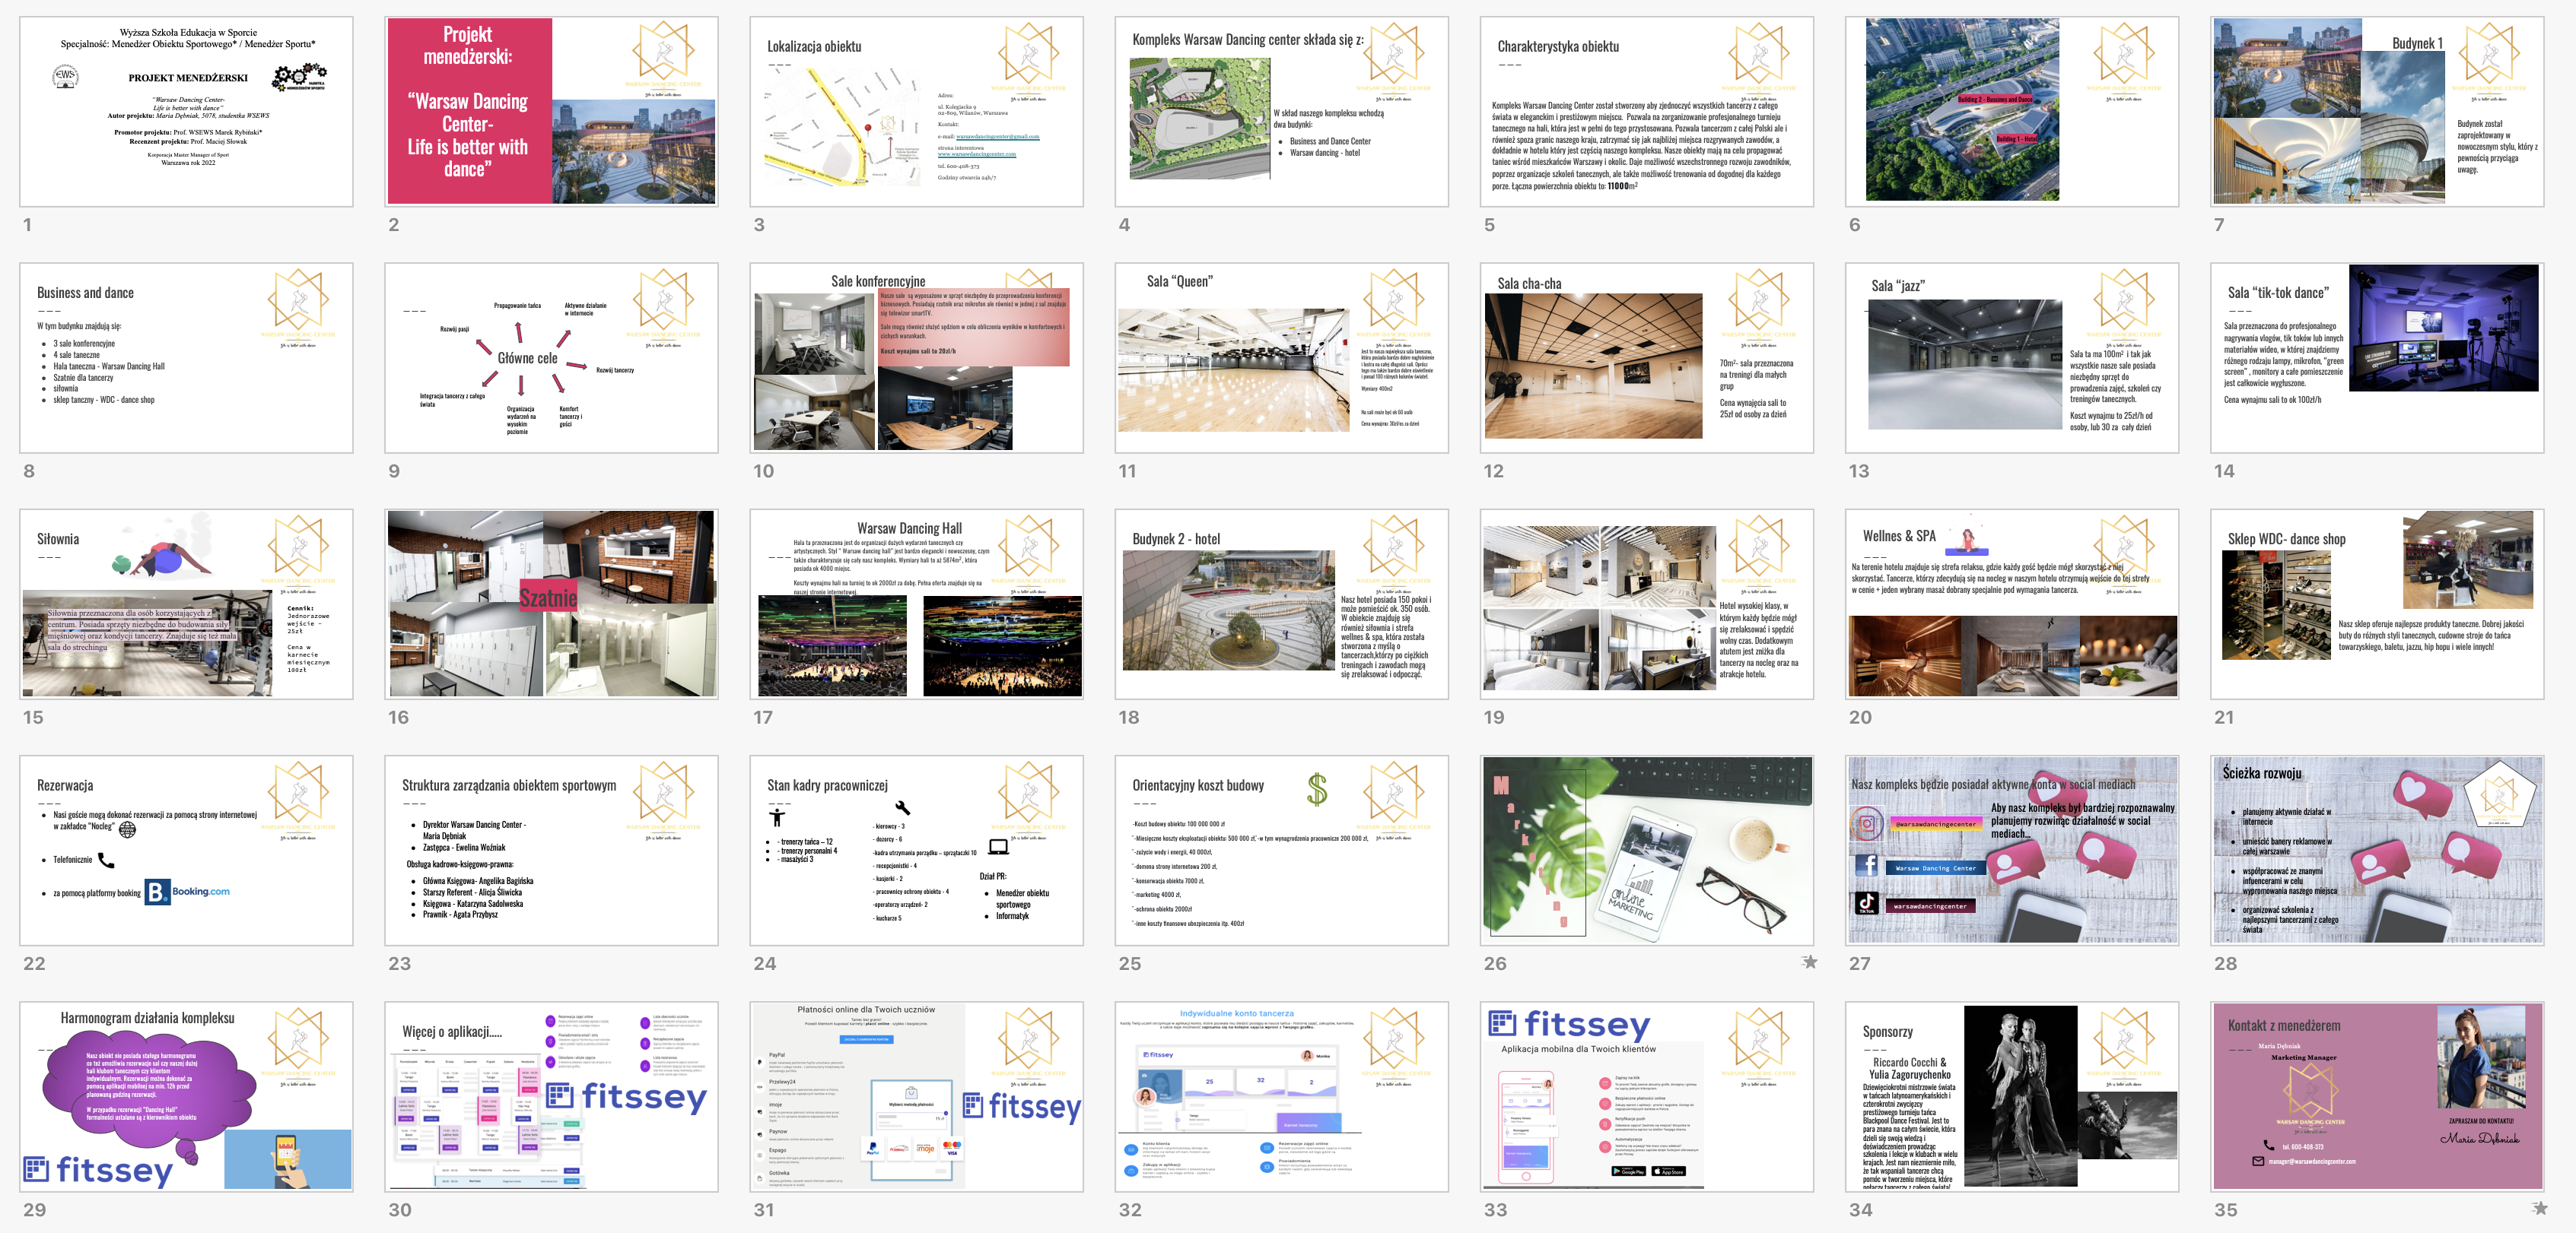Select the Warsaw Dancing Hall slide
Viewport: 2576px width, 1233px height.
coord(916,604)
